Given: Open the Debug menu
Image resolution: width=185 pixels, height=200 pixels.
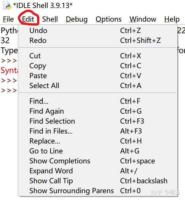Looking at the screenshot, I should 77,19.
